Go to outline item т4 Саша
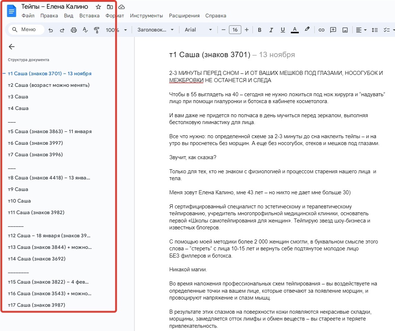Screen dimensions: 395x331 click(18, 108)
